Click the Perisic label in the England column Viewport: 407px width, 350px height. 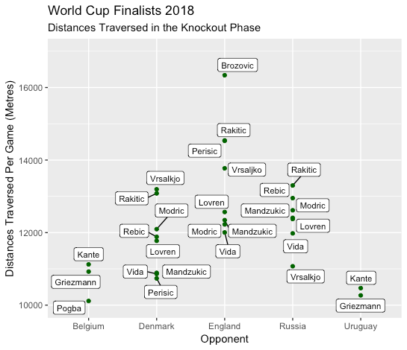(x=205, y=151)
